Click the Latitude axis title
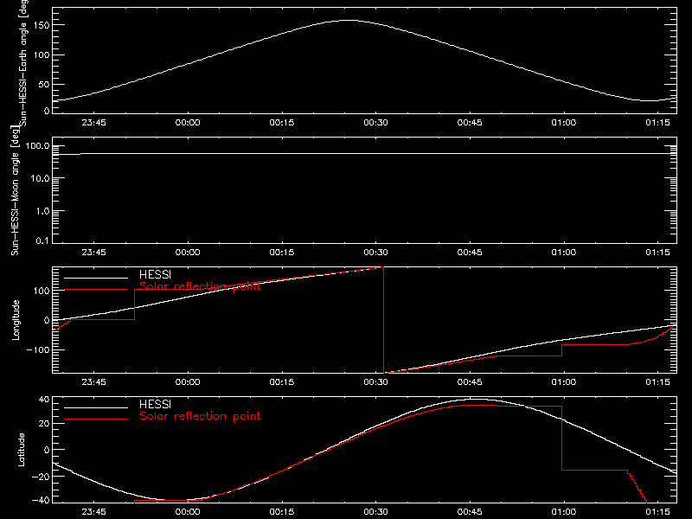 [x=21, y=450]
